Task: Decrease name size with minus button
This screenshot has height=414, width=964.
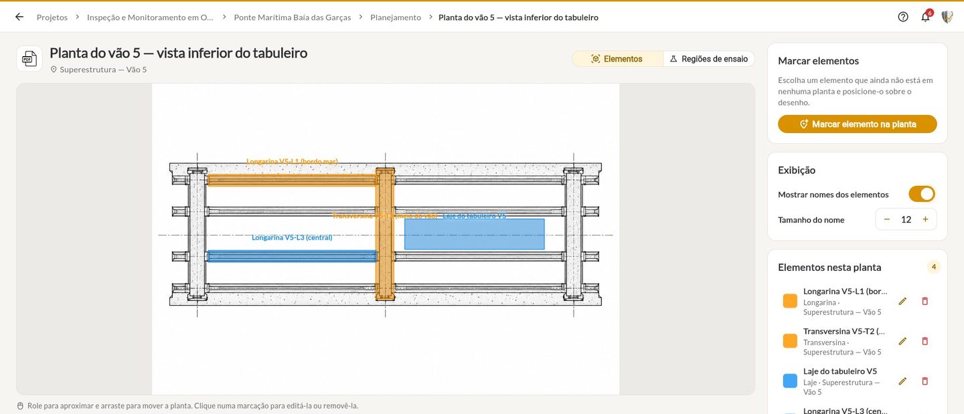Action: point(887,219)
